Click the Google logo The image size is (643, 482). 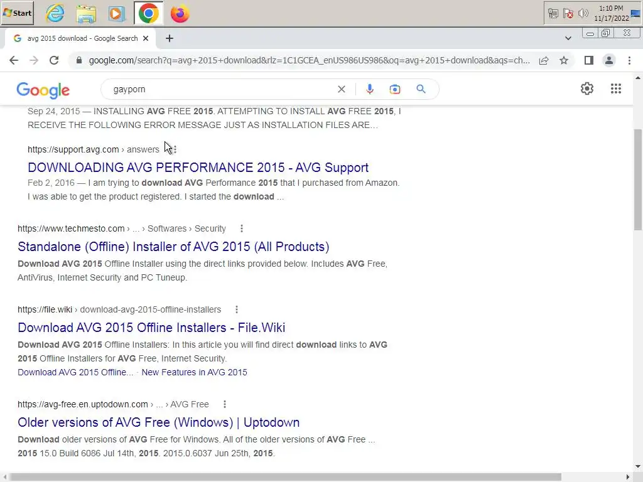[x=43, y=90]
